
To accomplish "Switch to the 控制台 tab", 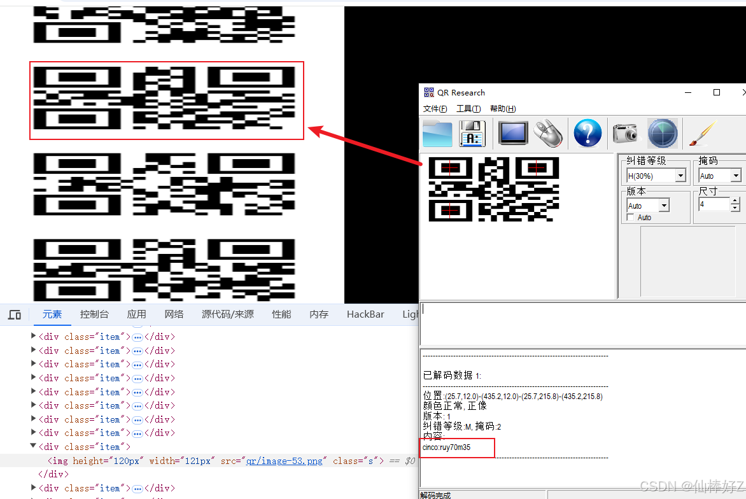I will pyautogui.click(x=94, y=314).
